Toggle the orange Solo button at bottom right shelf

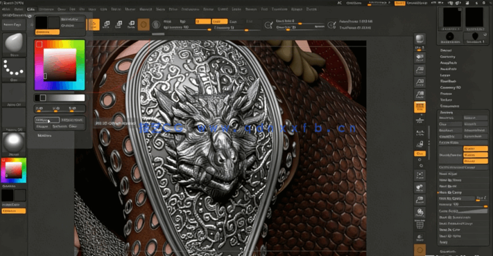click(x=420, y=250)
